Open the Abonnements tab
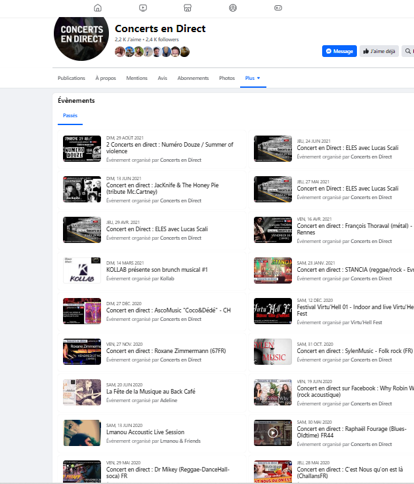 click(193, 78)
